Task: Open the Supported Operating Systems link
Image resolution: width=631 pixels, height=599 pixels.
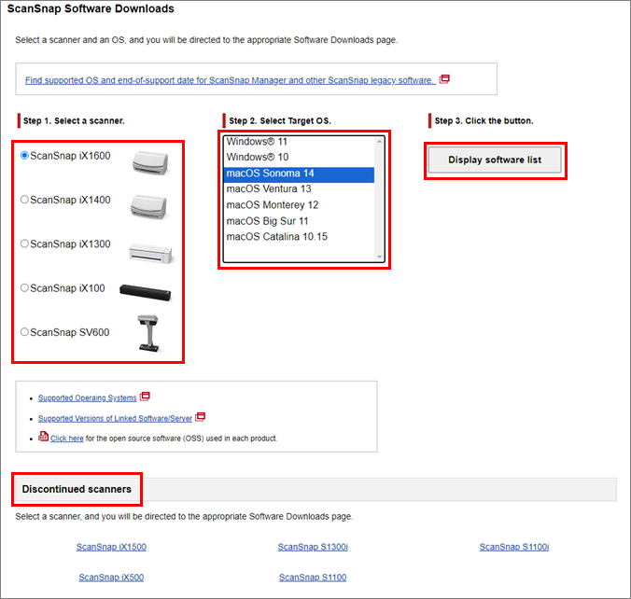Action: tap(88, 397)
